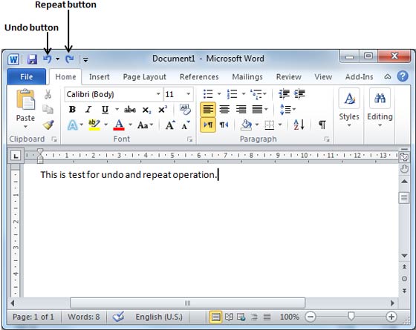Apply red font color
This screenshot has height=330, width=416.
pyautogui.click(x=119, y=125)
